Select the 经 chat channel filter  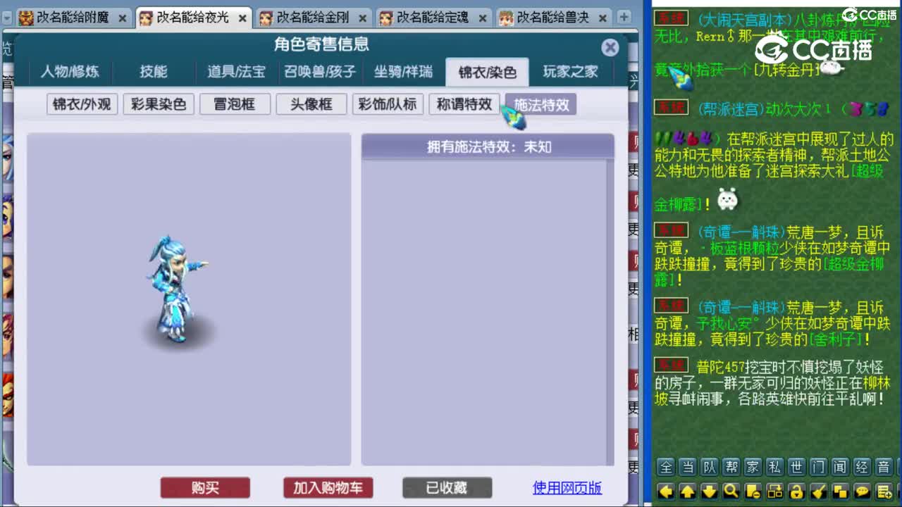[x=862, y=467]
